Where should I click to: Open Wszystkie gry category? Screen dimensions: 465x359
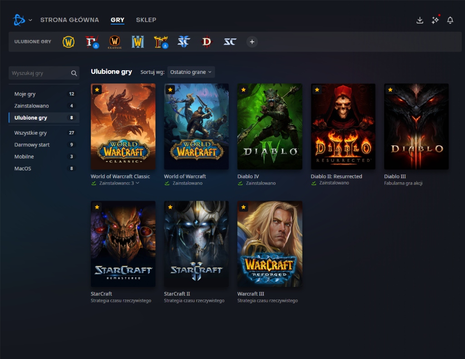44,133
